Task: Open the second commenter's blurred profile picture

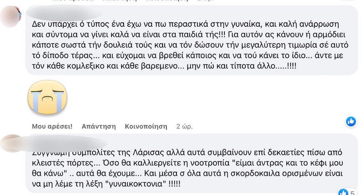Action: pos(11,143)
